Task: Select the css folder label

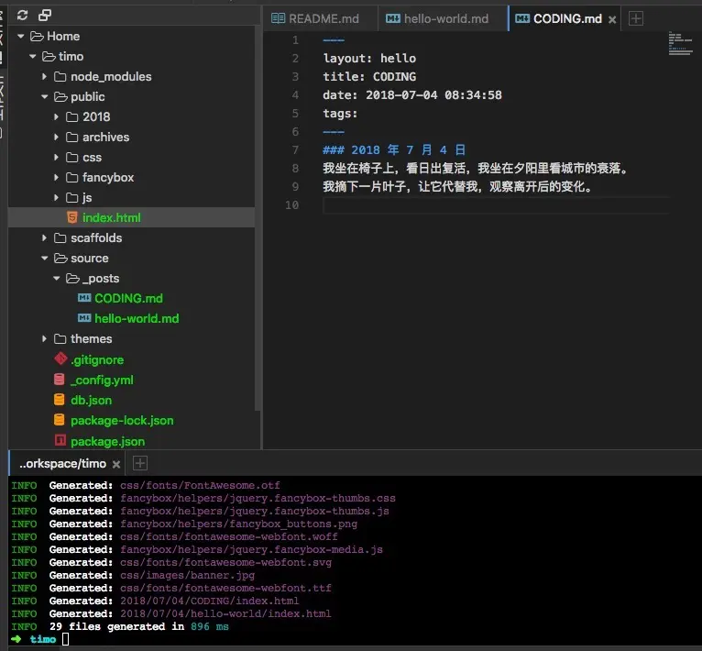Action: coord(92,158)
